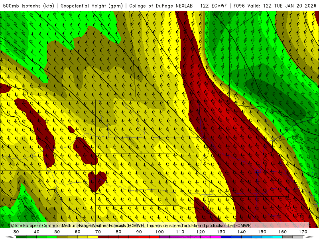Viewport: 319px width, 239px height.
Task: Click the legend value "120"
Action: [201, 232]
